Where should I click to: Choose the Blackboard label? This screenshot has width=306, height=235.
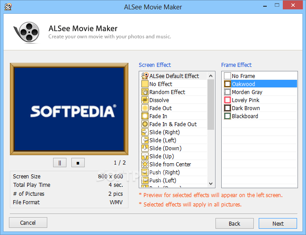pyautogui.click(x=245, y=116)
